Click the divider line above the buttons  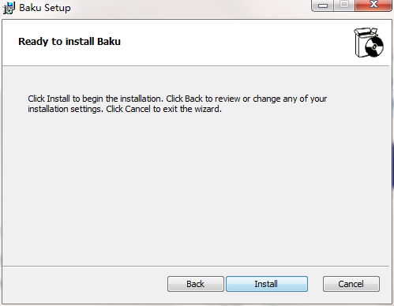(196, 266)
